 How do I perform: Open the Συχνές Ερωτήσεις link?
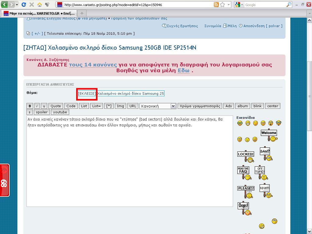coord(180,26)
